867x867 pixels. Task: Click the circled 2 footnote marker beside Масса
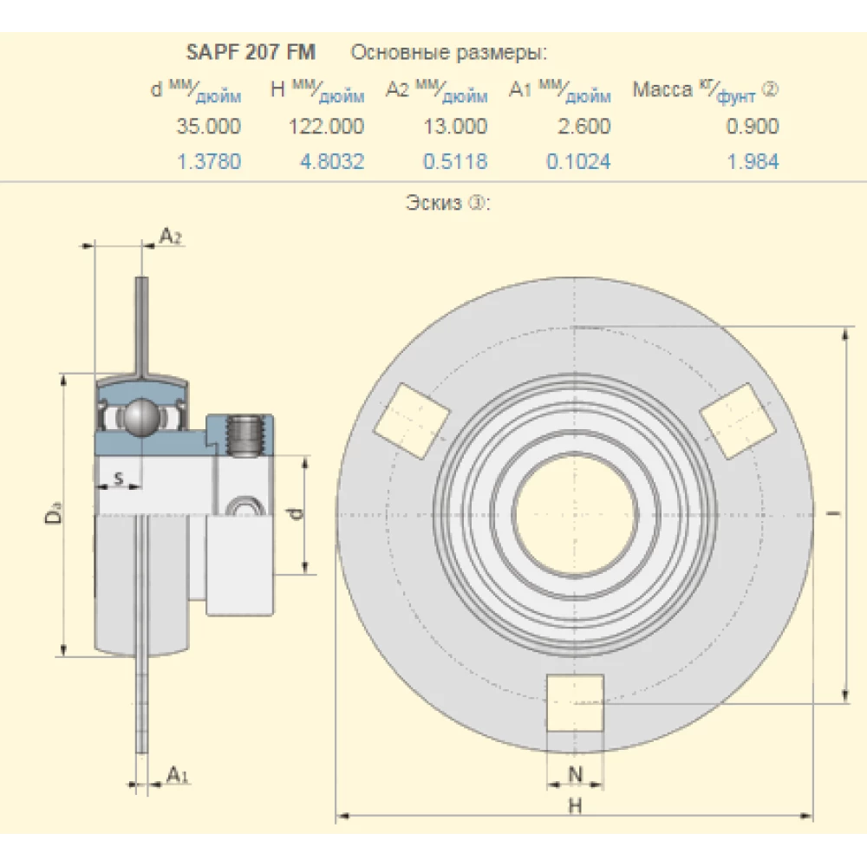point(771,88)
